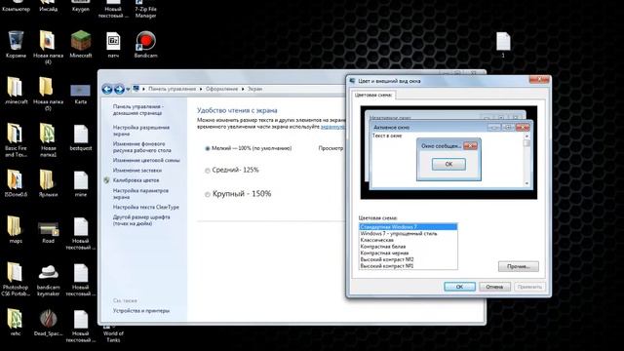624x351 pixels.
Task: Open Настройка разрешения экрана link
Action: [141, 131]
